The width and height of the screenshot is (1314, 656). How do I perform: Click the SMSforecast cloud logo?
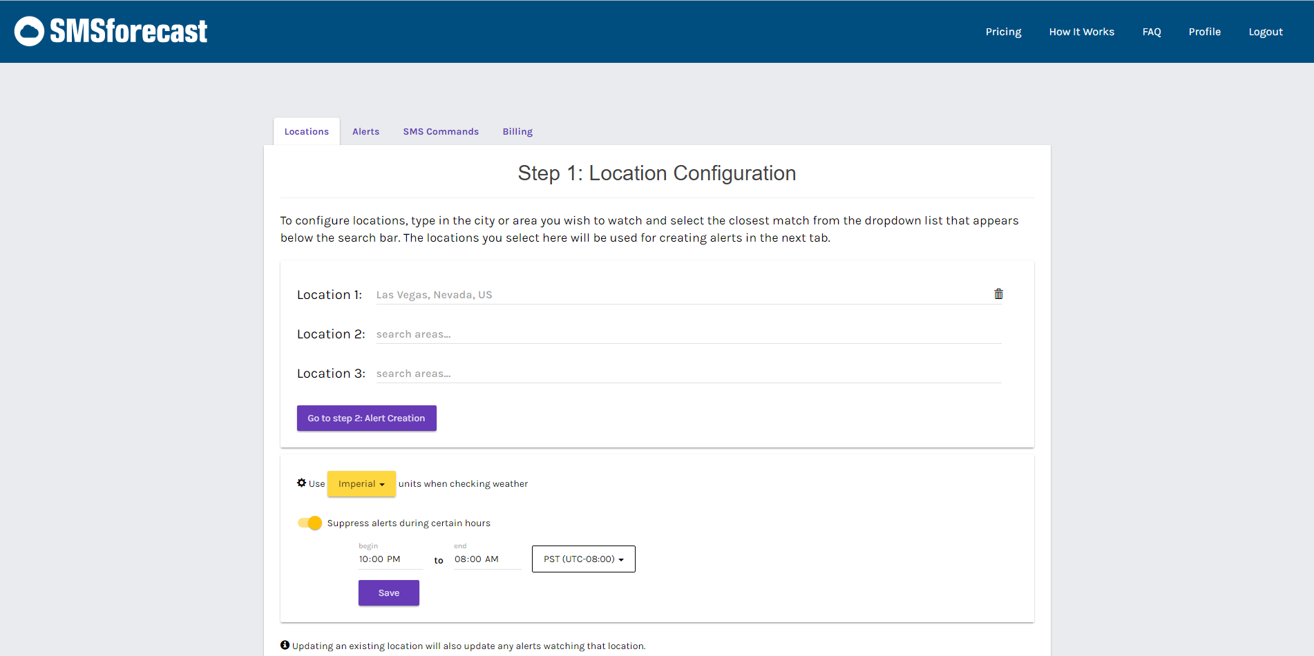tap(29, 31)
